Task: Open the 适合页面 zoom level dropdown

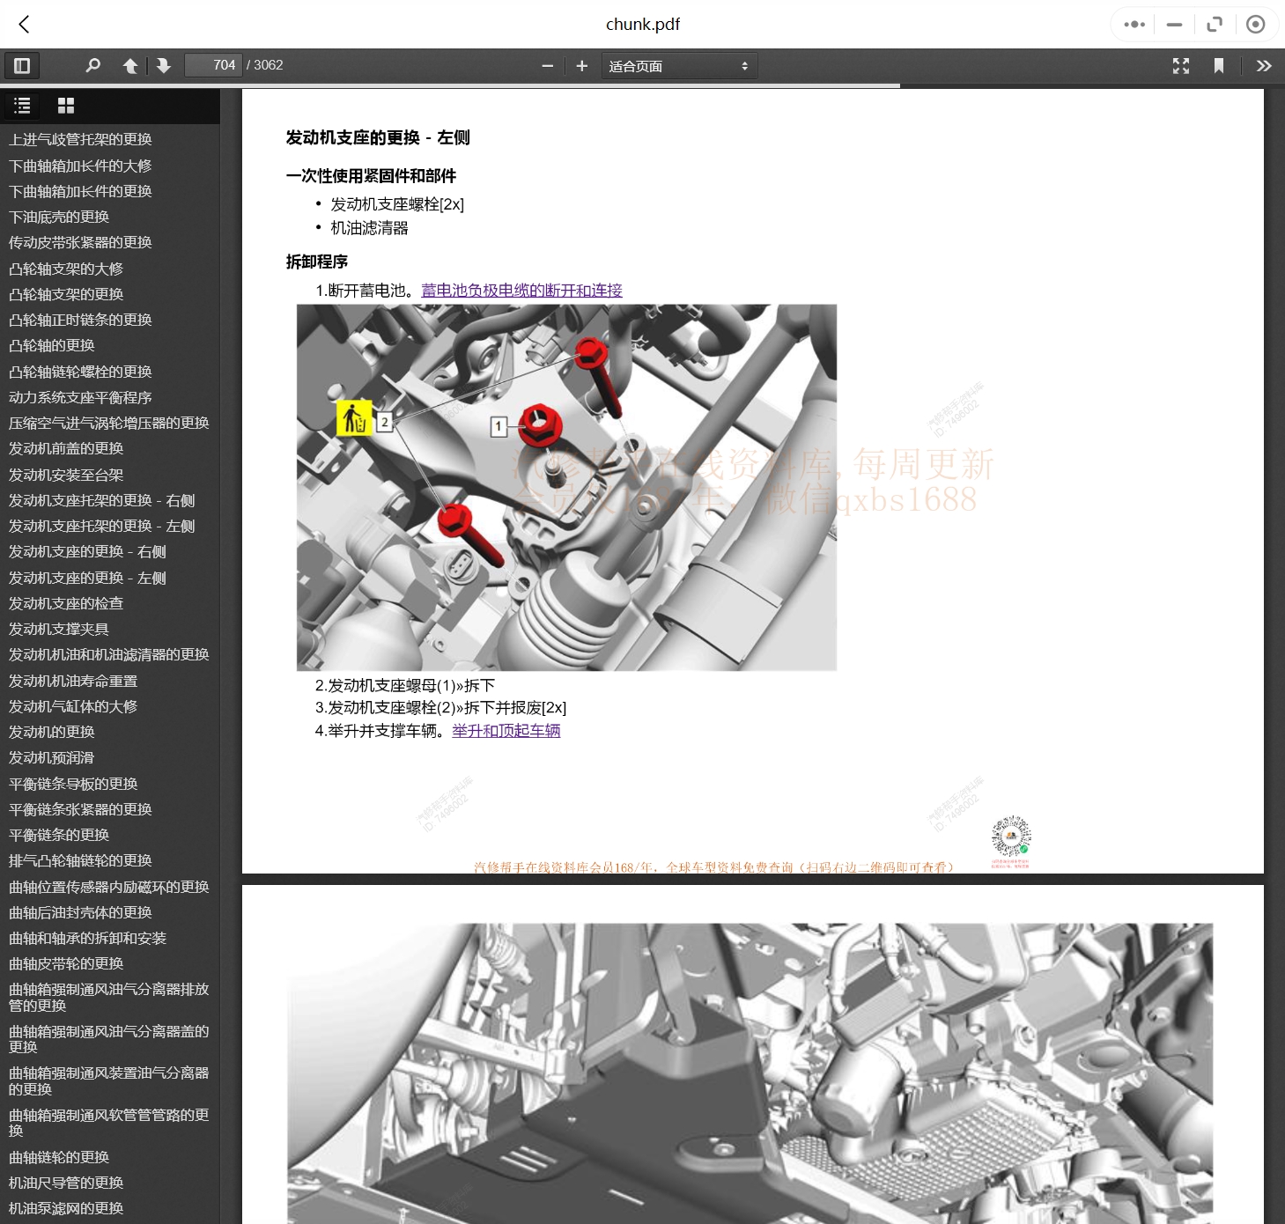Action: pos(679,64)
